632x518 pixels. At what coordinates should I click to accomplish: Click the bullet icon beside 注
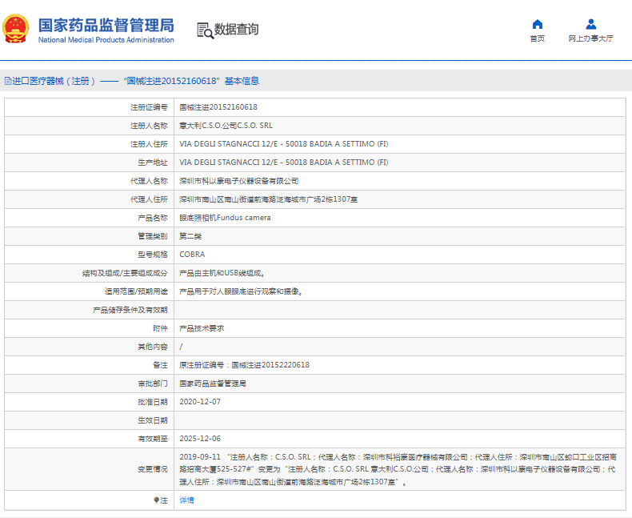(157, 500)
